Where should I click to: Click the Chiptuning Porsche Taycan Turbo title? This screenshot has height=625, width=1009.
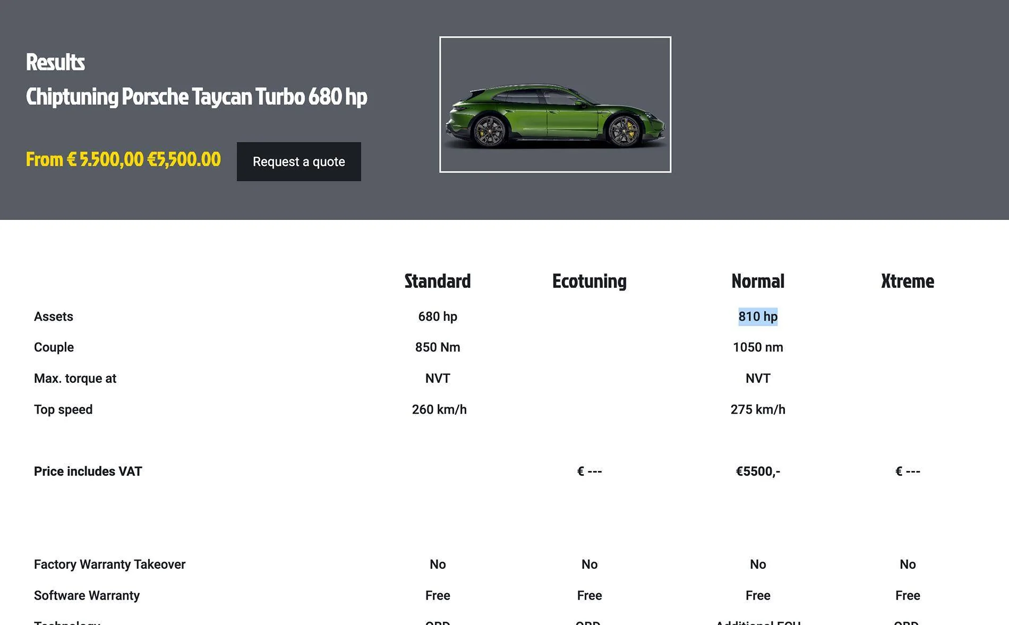[196, 97]
